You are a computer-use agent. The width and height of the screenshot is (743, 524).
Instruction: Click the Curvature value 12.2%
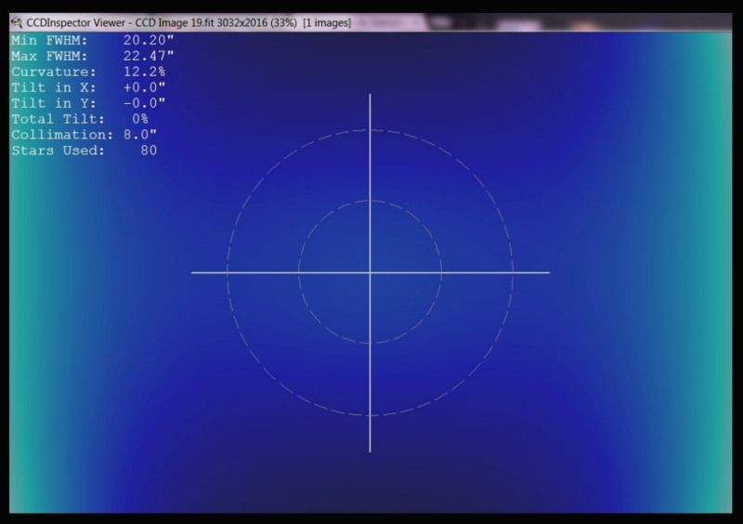coord(144,72)
